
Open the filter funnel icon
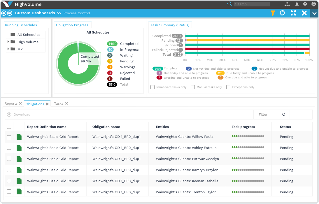(273, 13)
